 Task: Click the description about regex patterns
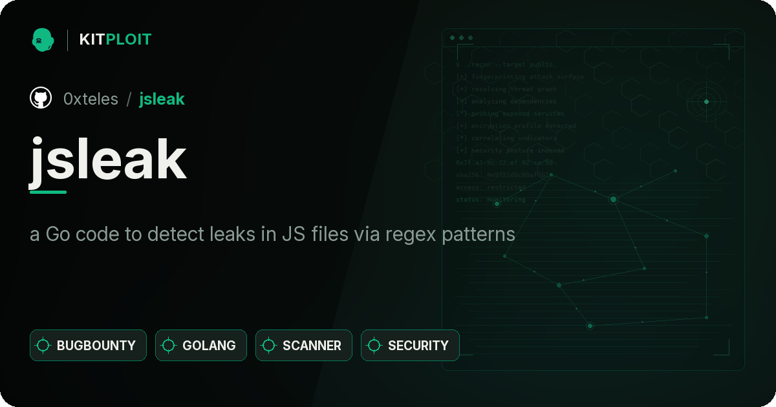click(272, 234)
